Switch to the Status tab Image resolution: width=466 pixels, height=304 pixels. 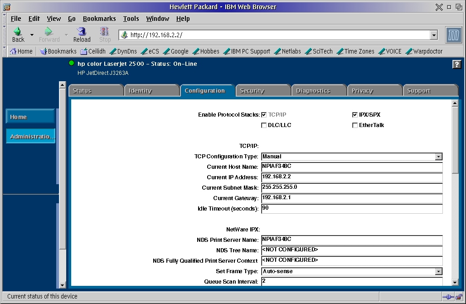pyautogui.click(x=96, y=90)
